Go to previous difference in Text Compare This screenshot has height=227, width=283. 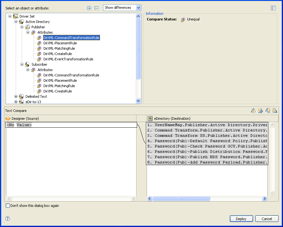(x=260, y=111)
